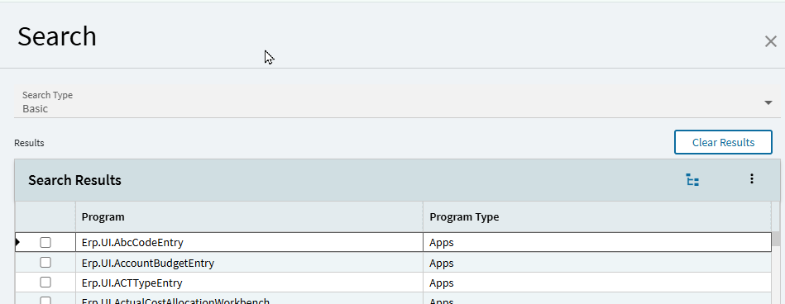Click Apps type cell for AccountBudgetEntry

(596, 263)
